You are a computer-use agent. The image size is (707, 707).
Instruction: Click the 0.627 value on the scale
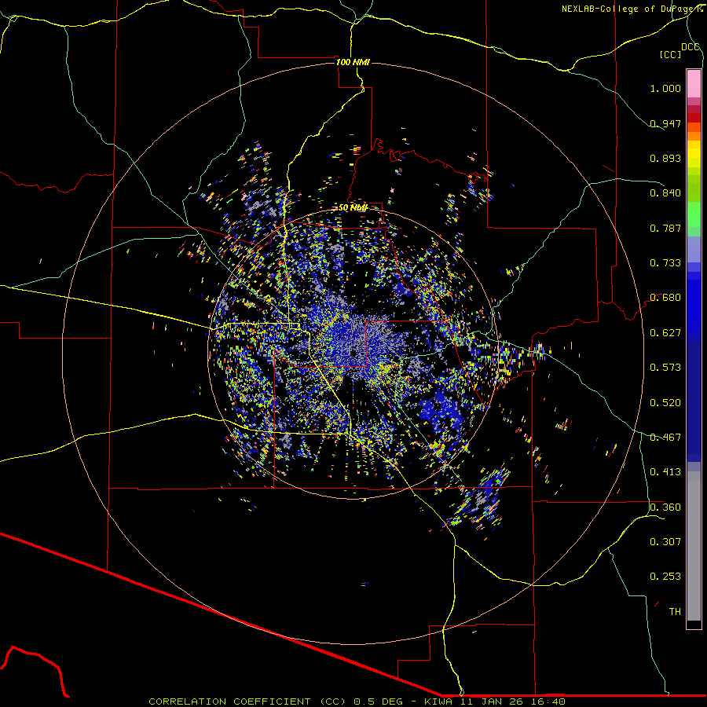pyautogui.click(x=665, y=333)
